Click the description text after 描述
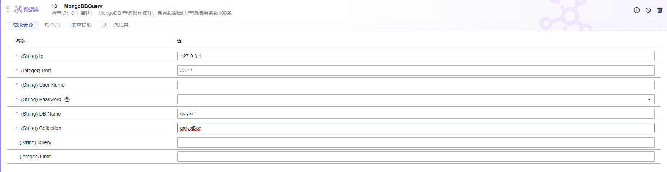Viewport: 667px width, 172px height. click(x=165, y=13)
